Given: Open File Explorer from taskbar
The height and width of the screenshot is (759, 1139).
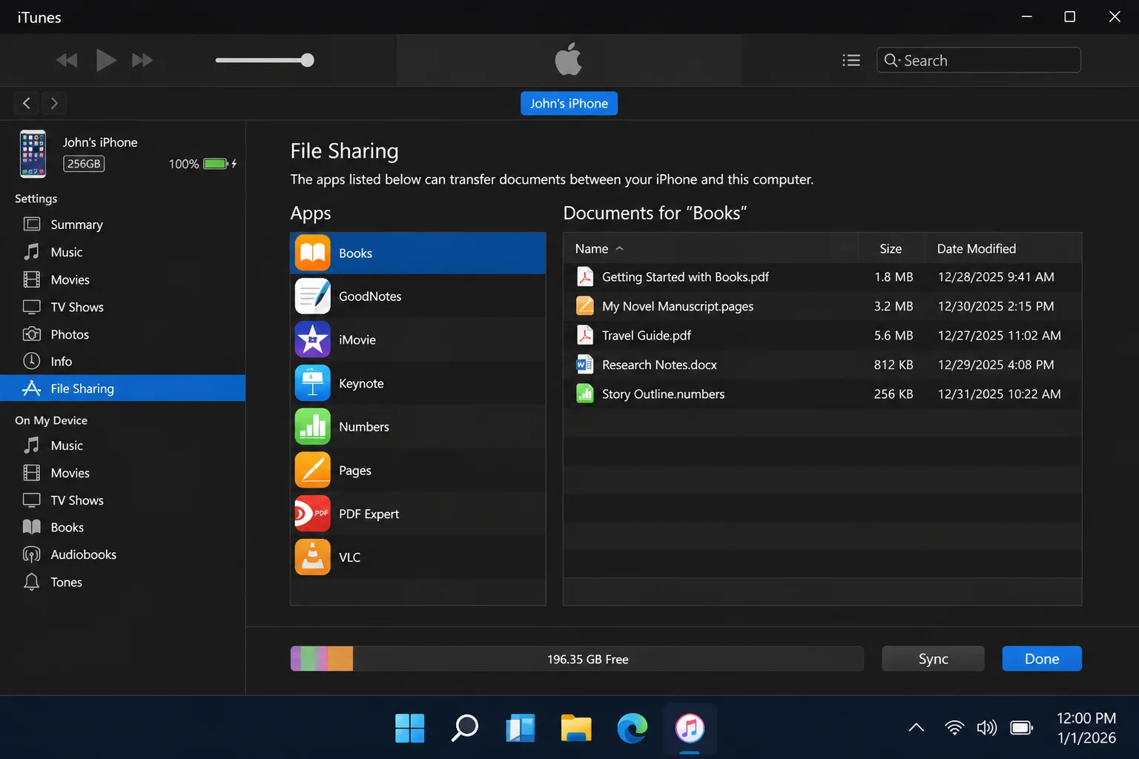Looking at the screenshot, I should tap(576, 728).
